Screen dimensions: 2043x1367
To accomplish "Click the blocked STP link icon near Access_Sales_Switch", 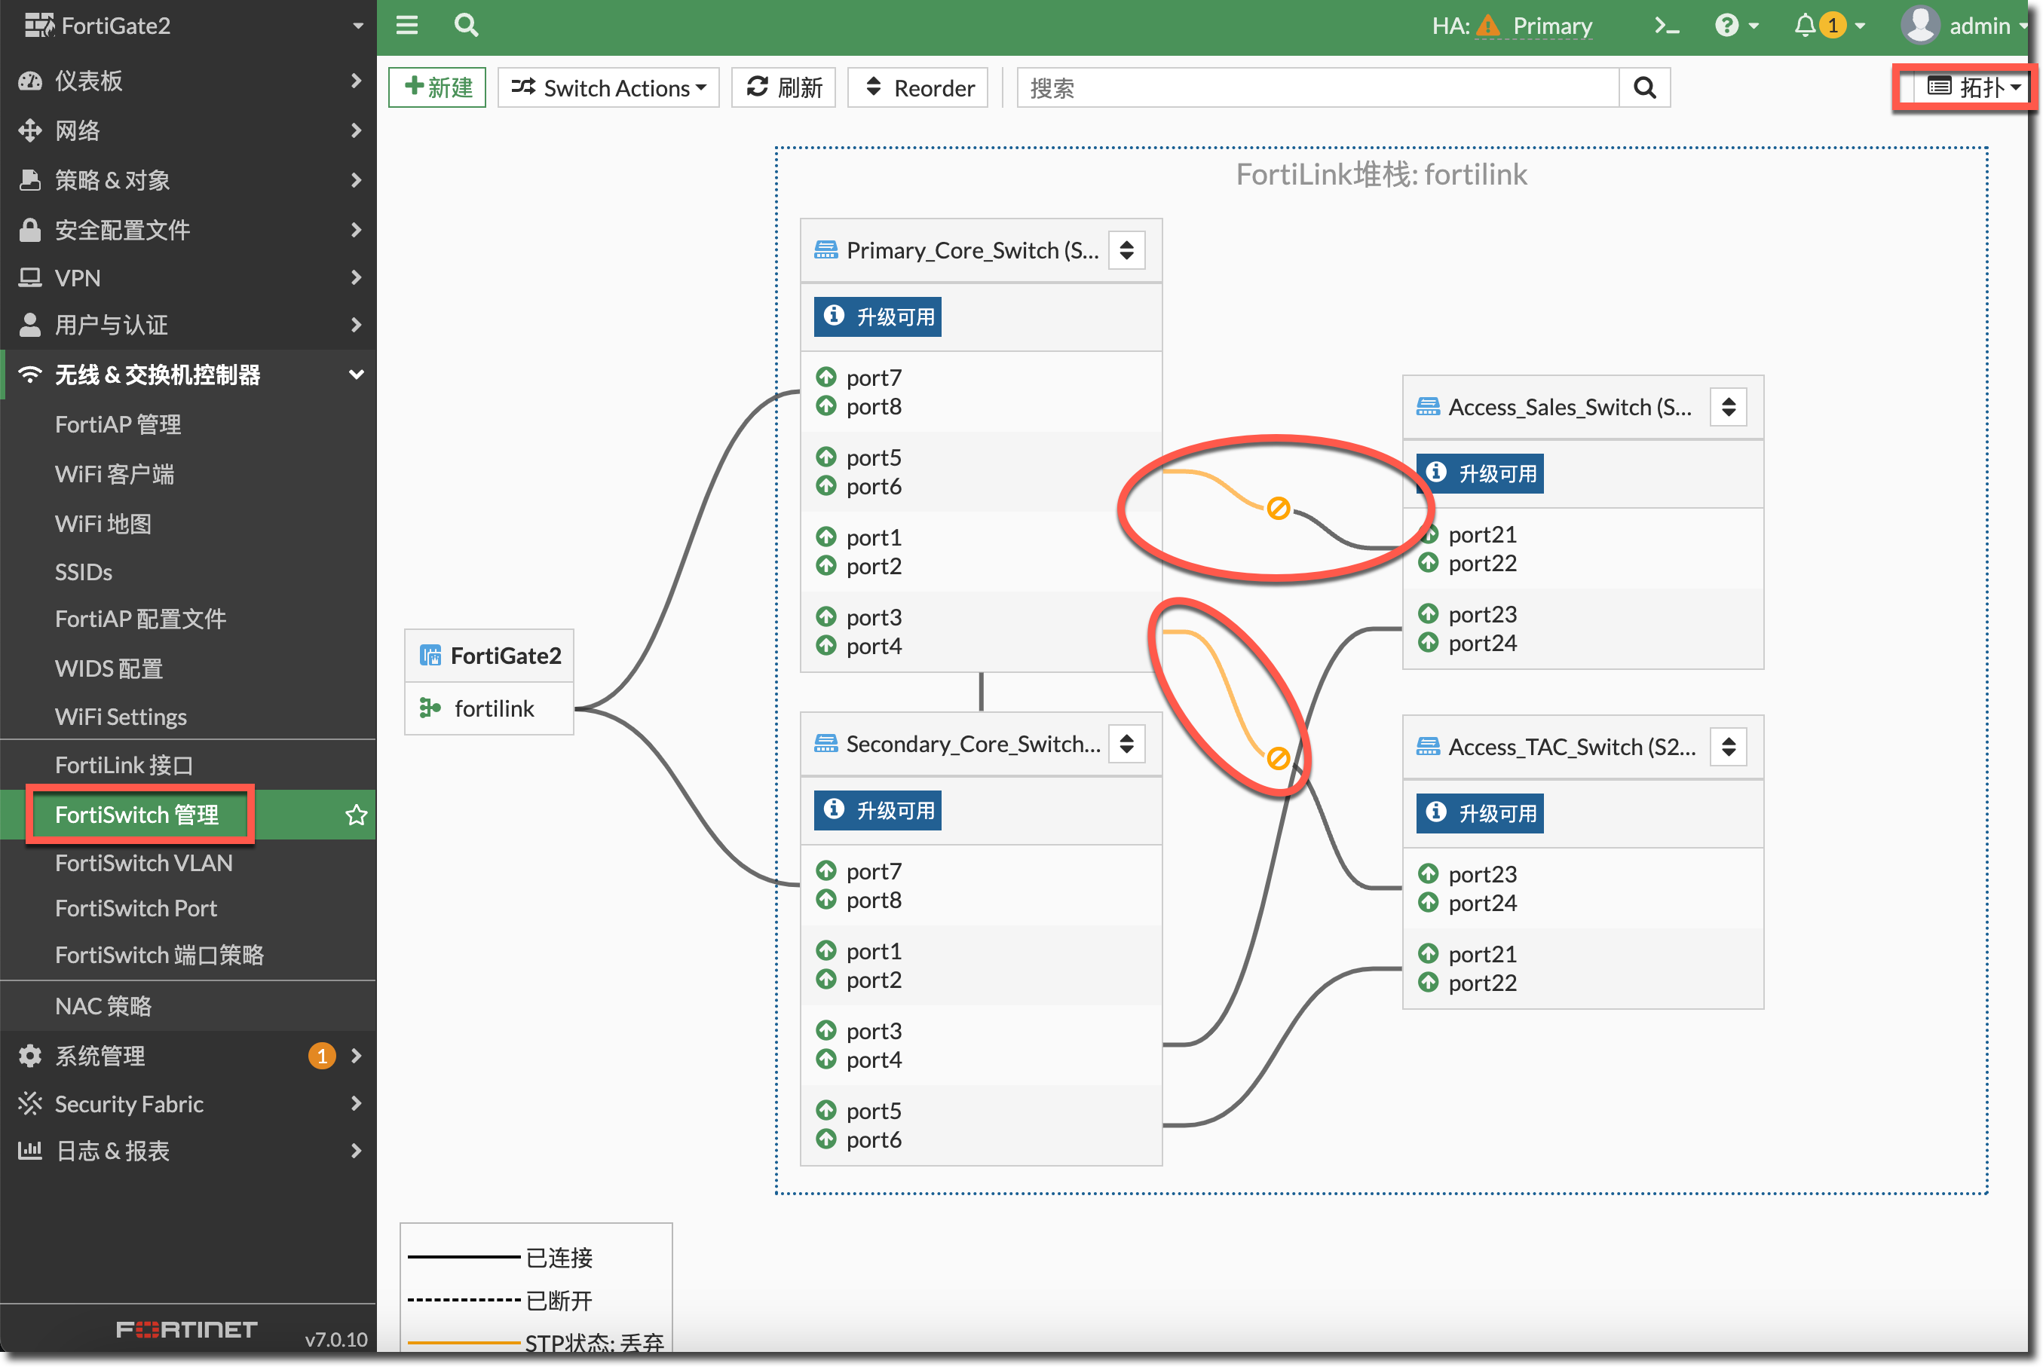I will tap(1277, 508).
